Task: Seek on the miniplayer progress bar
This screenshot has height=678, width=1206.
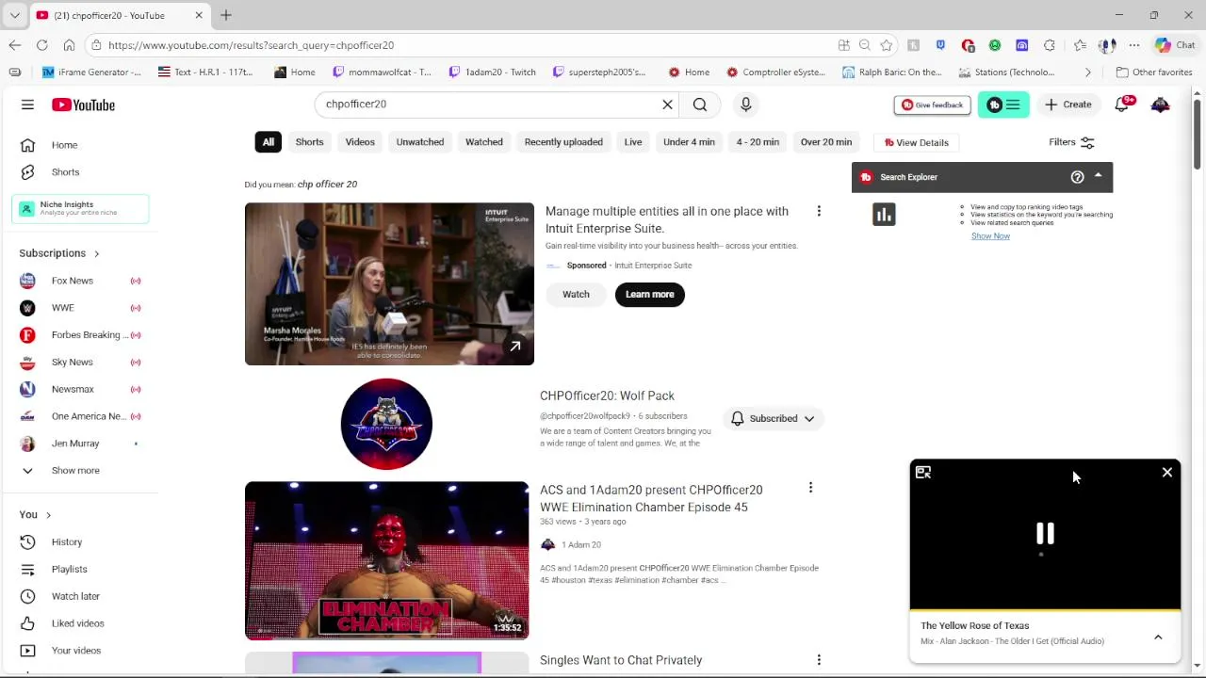Action: [1045, 609]
